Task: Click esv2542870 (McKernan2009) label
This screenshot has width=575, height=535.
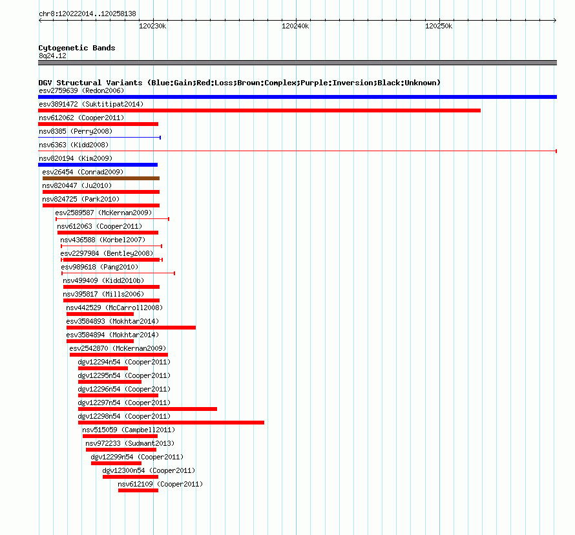Action: [x=118, y=348]
